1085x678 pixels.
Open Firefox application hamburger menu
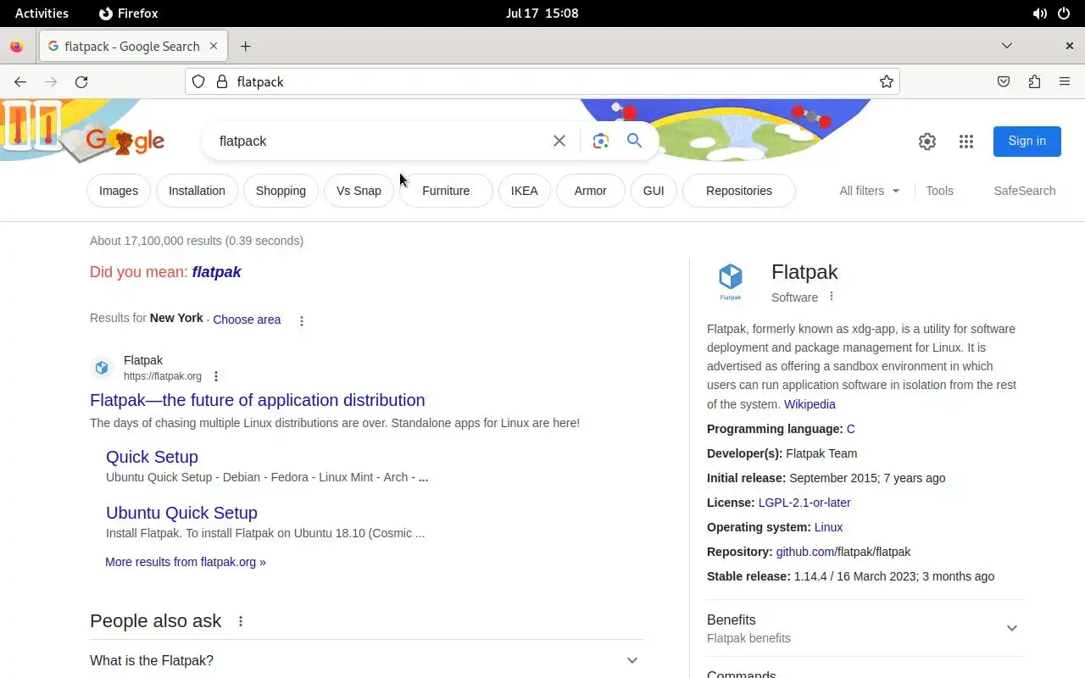pos(1065,82)
